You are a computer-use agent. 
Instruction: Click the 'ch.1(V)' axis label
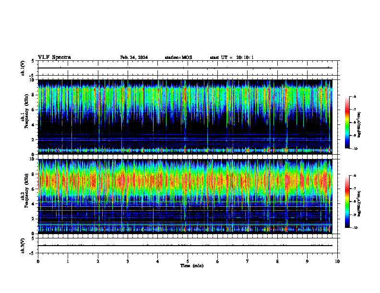(x=23, y=68)
